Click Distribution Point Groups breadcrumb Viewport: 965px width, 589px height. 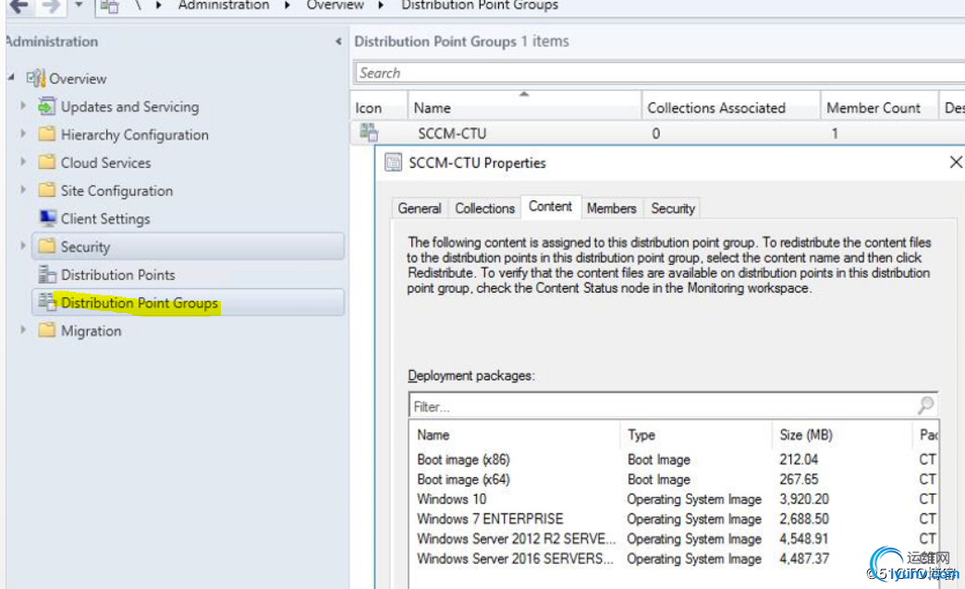(480, 6)
